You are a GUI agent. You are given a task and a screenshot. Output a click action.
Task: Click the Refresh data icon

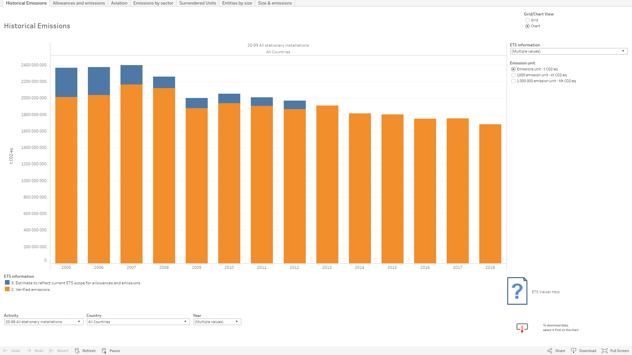click(x=77, y=351)
